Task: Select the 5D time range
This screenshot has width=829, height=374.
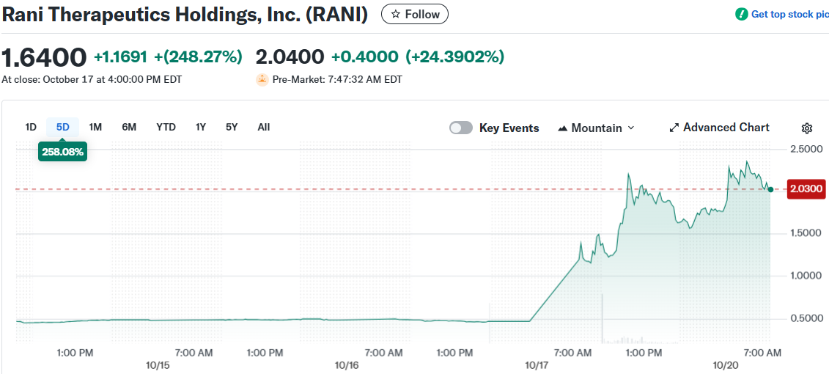Action: (x=63, y=127)
